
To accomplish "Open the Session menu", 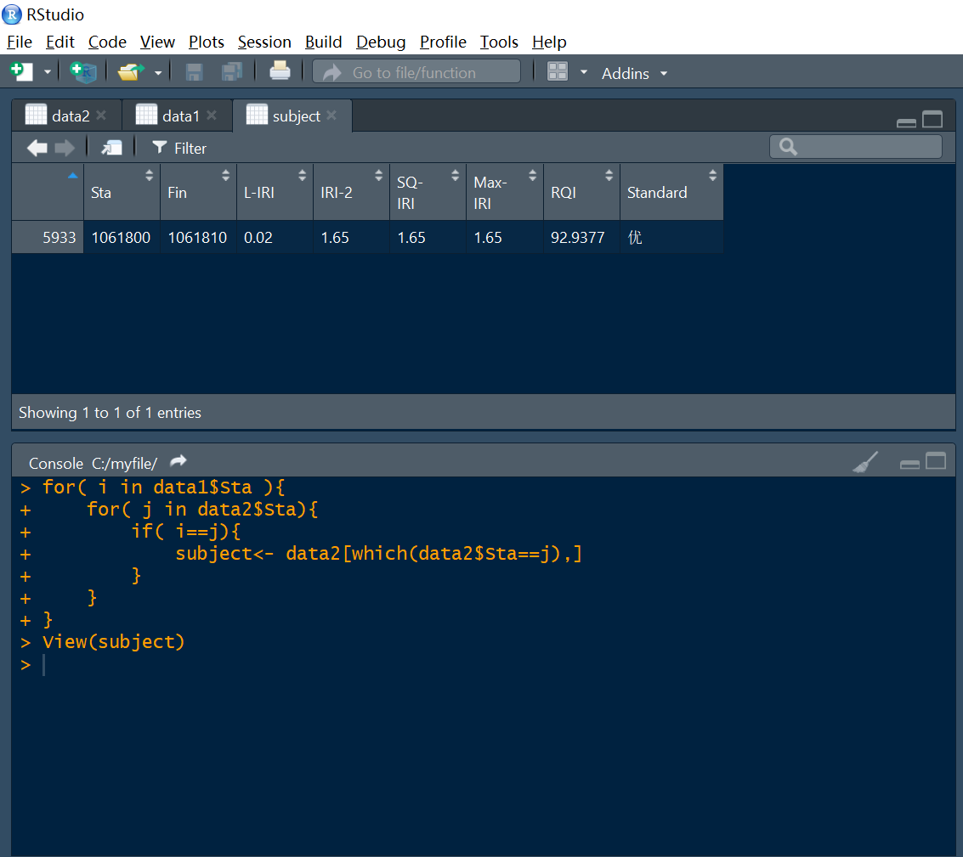I will click(x=263, y=42).
